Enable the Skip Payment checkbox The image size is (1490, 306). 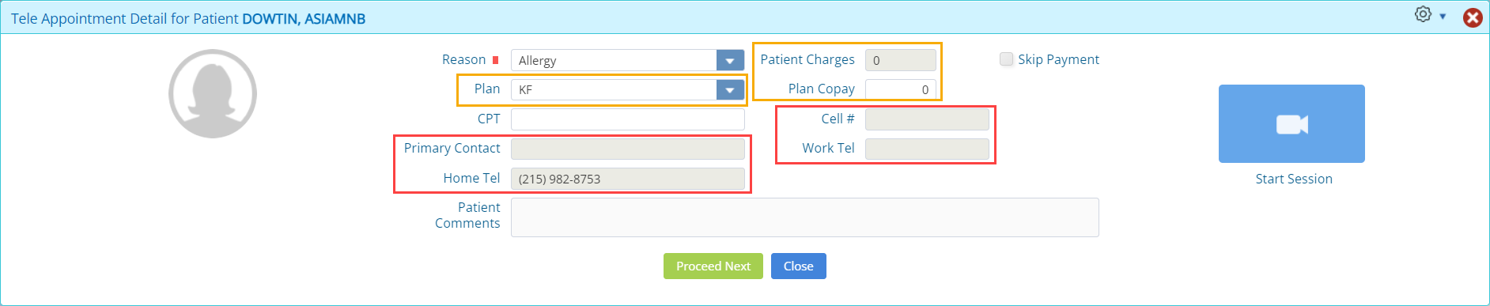1007,59
